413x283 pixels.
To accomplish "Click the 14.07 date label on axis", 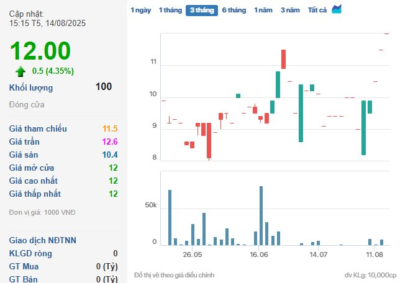I will coord(318,254).
